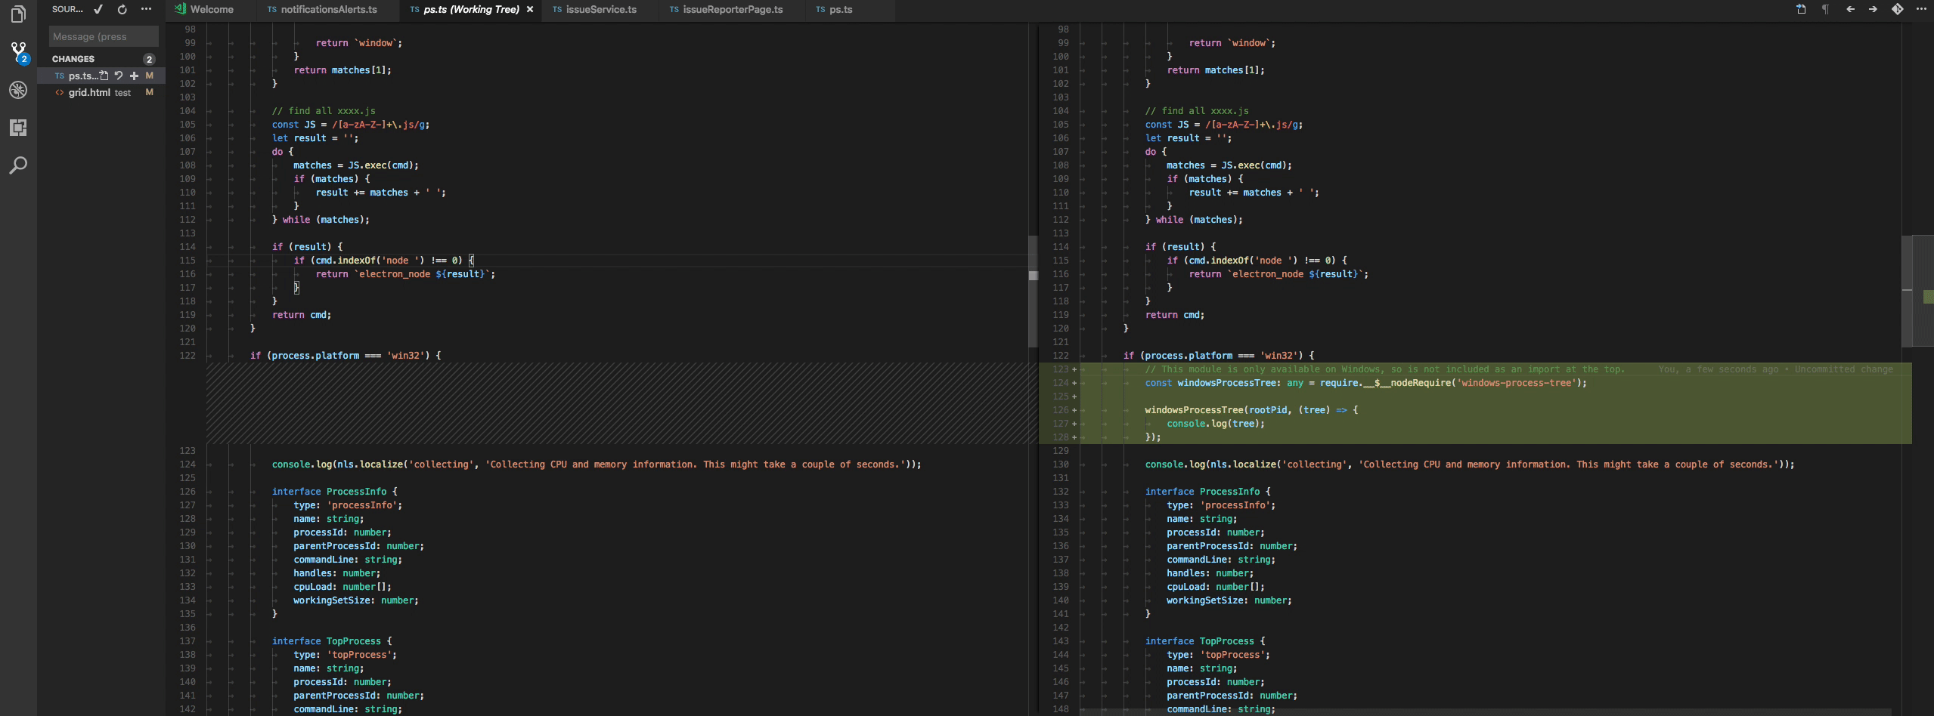
Task: Click the left diff pane scrollbar thumb
Action: 1033,291
